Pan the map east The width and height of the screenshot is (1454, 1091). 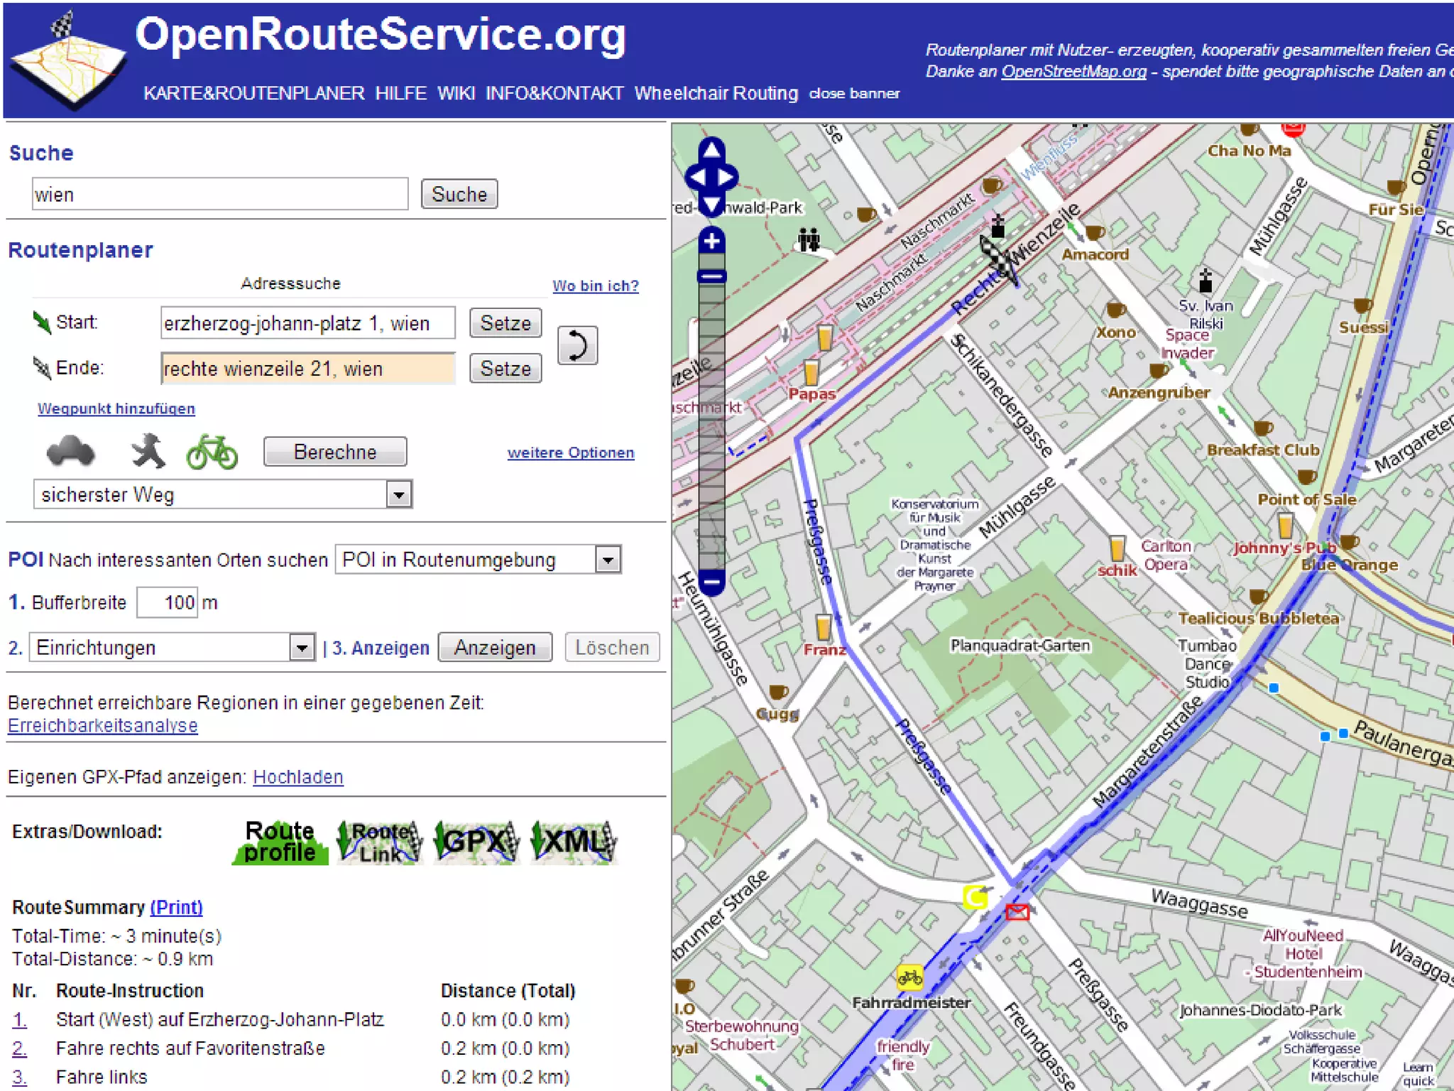(x=727, y=177)
